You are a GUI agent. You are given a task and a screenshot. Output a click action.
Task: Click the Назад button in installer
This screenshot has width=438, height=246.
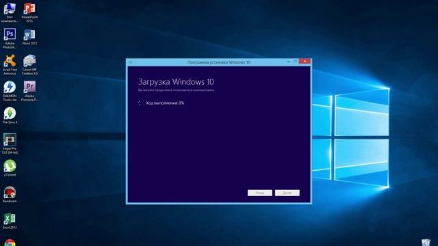[260, 193]
